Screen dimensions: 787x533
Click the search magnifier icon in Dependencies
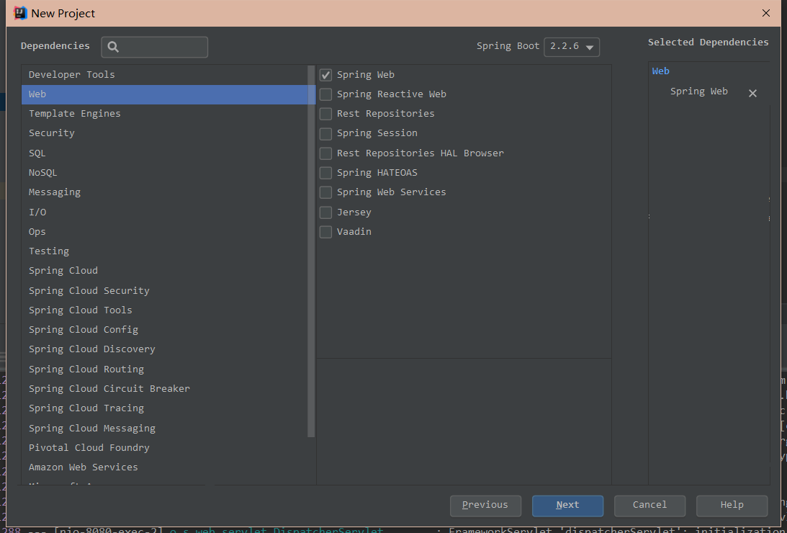tap(114, 47)
